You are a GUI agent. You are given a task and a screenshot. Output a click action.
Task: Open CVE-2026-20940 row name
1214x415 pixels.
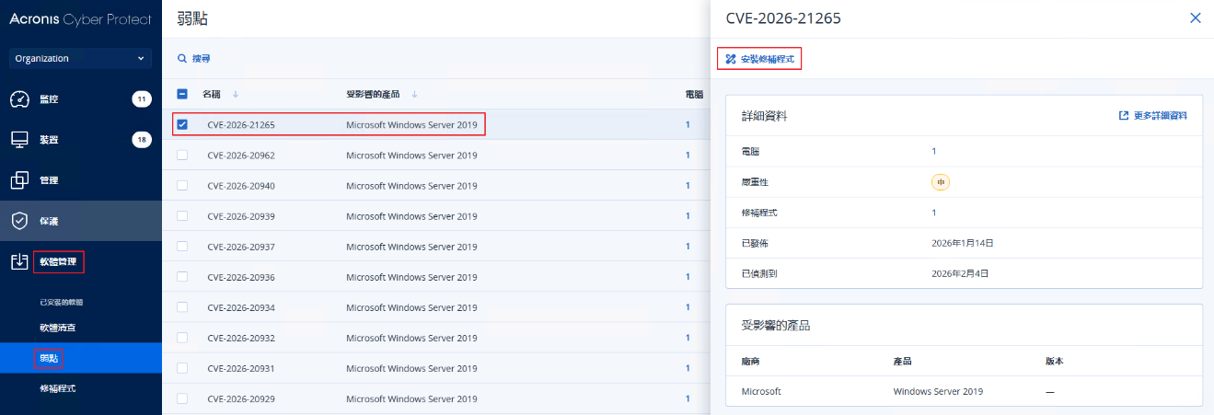241,185
